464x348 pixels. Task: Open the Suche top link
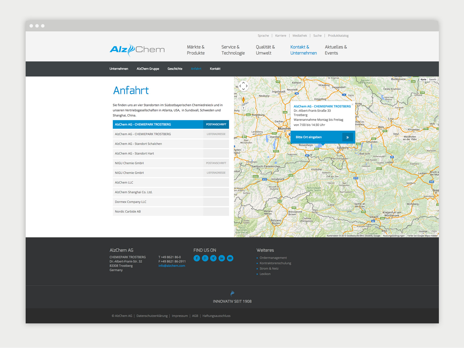(317, 36)
